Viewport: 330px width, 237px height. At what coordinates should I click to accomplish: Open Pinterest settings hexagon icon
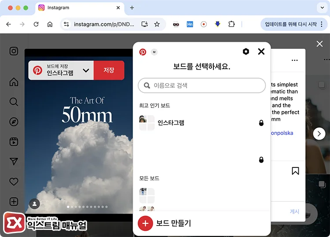[246, 52]
